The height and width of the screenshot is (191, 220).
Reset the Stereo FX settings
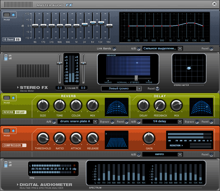(x=157, y=88)
